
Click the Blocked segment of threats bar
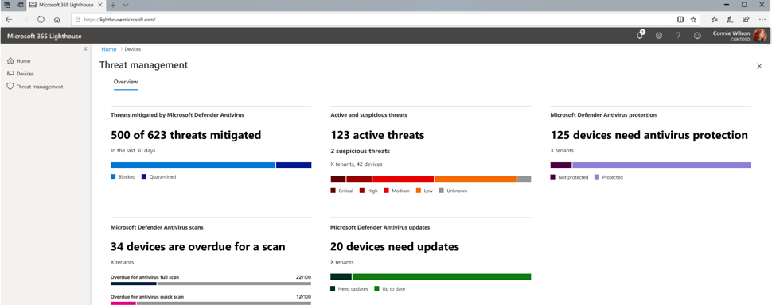193,165
